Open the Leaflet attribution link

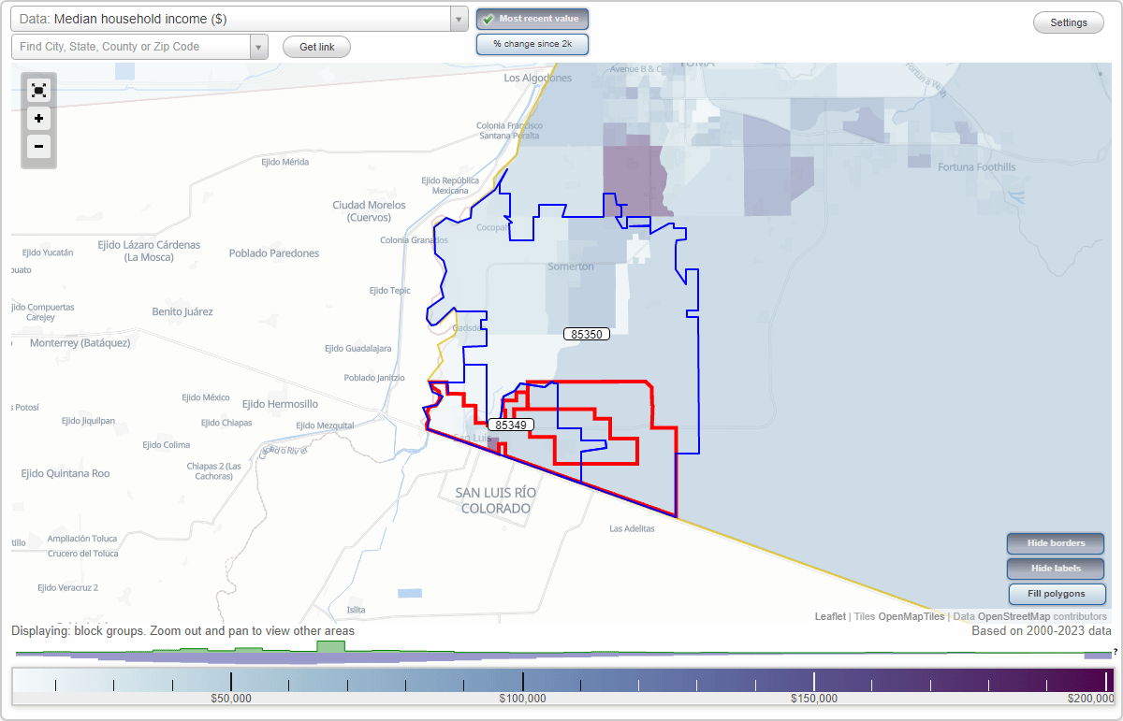(830, 616)
